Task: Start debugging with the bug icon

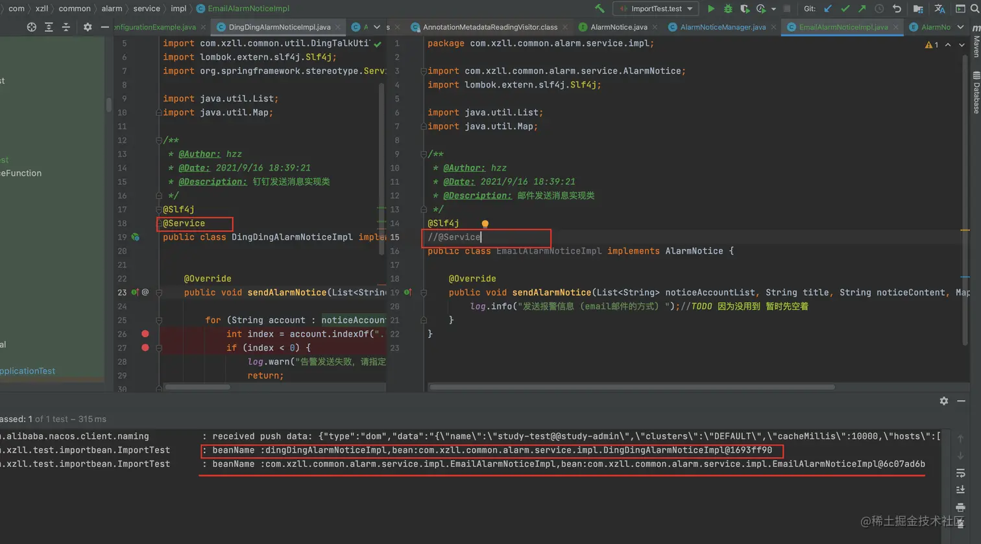Action: click(x=727, y=9)
